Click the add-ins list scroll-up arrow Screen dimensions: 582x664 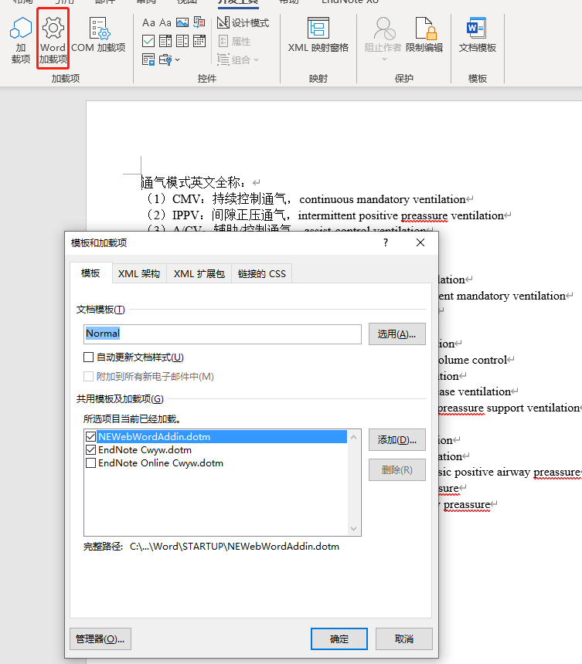coord(354,436)
